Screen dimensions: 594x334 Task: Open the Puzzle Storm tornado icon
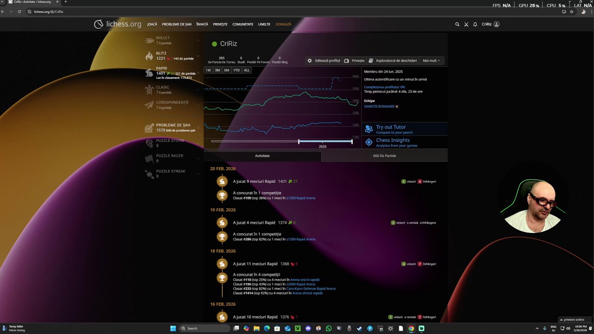[149, 143]
